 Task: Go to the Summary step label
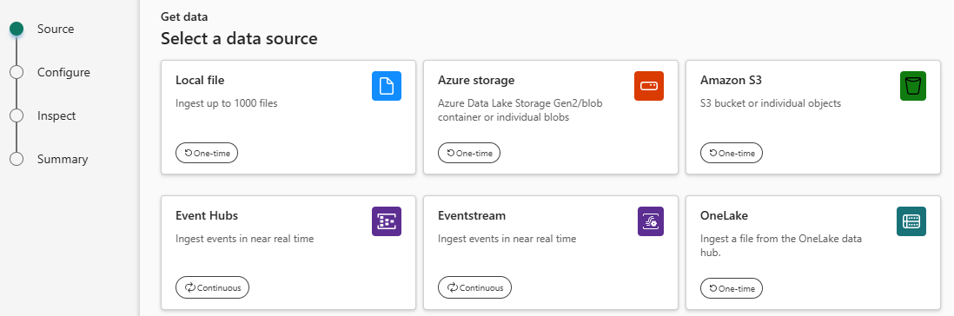[x=63, y=159]
